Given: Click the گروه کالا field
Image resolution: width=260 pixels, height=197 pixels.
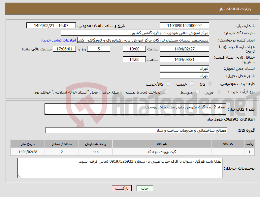Looking at the screenshot, I should (136, 130).
